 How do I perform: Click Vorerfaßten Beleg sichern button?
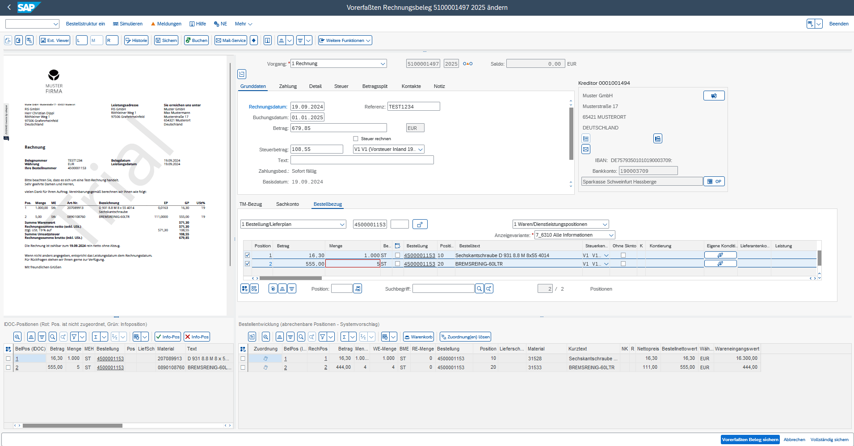[750, 439]
